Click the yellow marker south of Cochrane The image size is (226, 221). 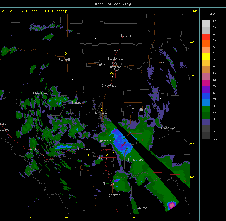click(x=89, y=155)
